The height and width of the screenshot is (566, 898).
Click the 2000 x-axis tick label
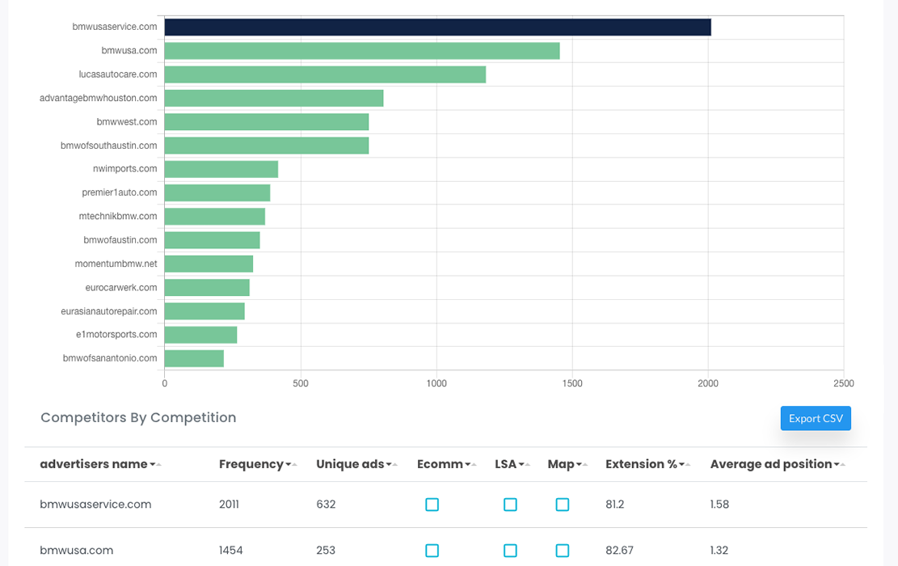click(708, 383)
